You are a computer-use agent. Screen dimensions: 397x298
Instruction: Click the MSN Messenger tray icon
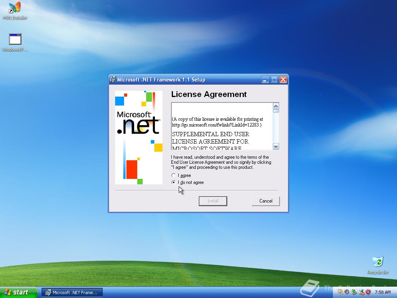361,292
